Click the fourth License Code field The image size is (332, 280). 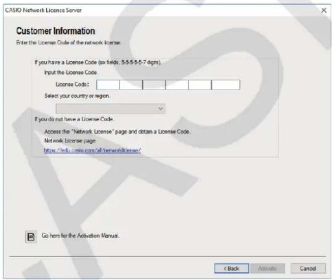point(177,85)
